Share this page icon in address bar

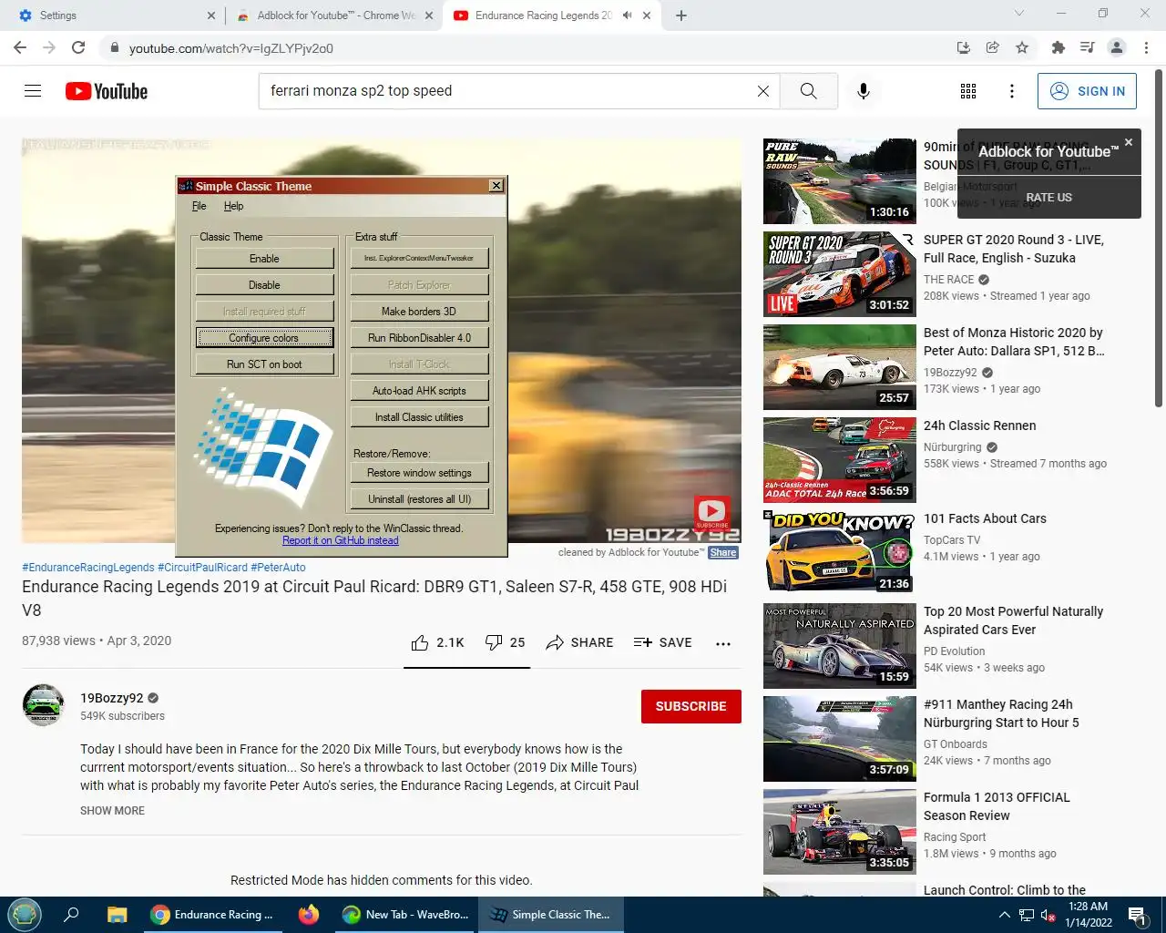click(x=993, y=47)
